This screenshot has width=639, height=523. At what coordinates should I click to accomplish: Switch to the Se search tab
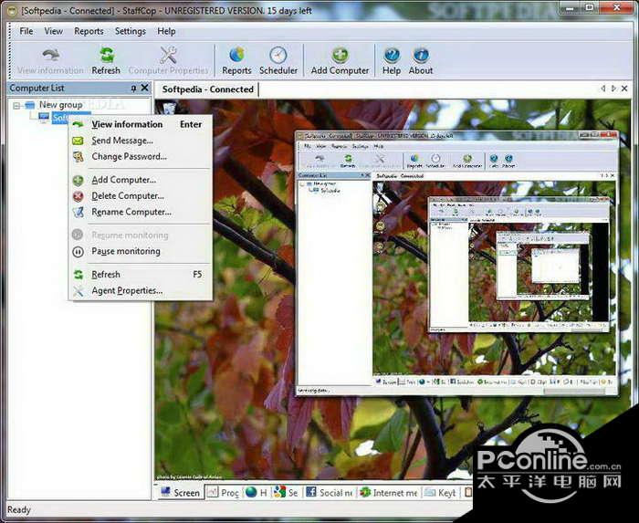287,493
